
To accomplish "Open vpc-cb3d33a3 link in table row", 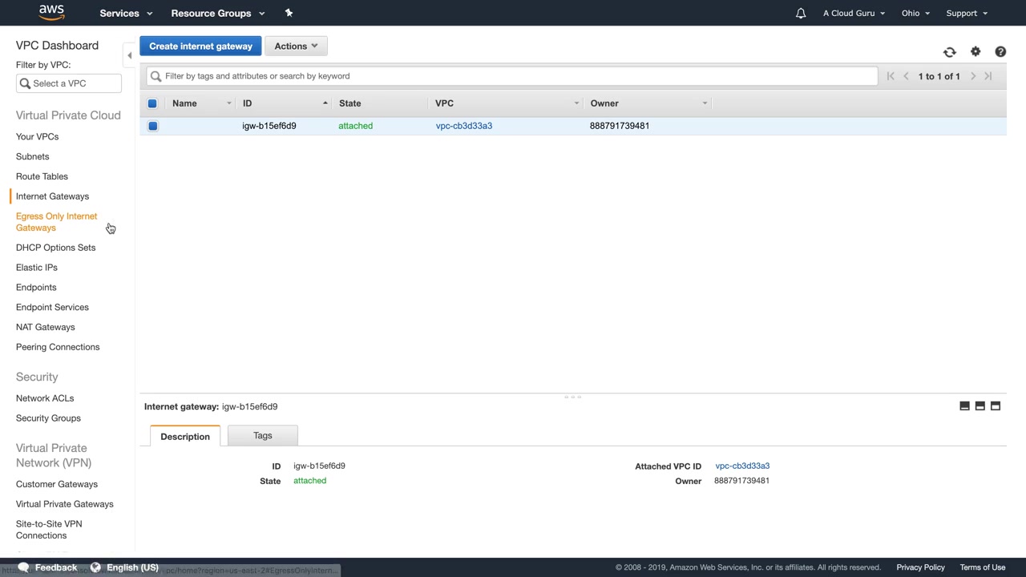I will (x=464, y=126).
